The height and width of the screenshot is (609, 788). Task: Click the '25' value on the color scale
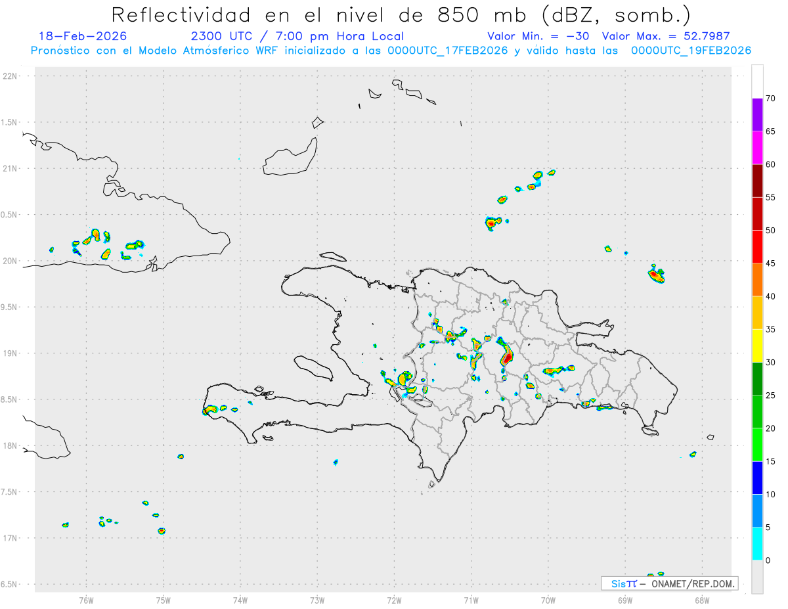click(771, 395)
